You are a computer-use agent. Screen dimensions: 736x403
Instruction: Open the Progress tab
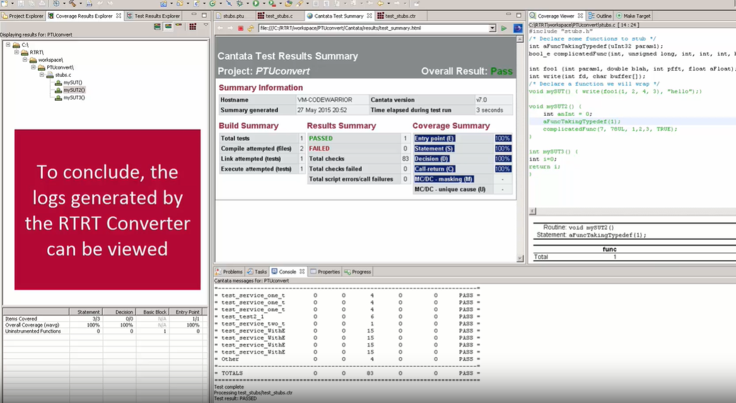click(358, 272)
